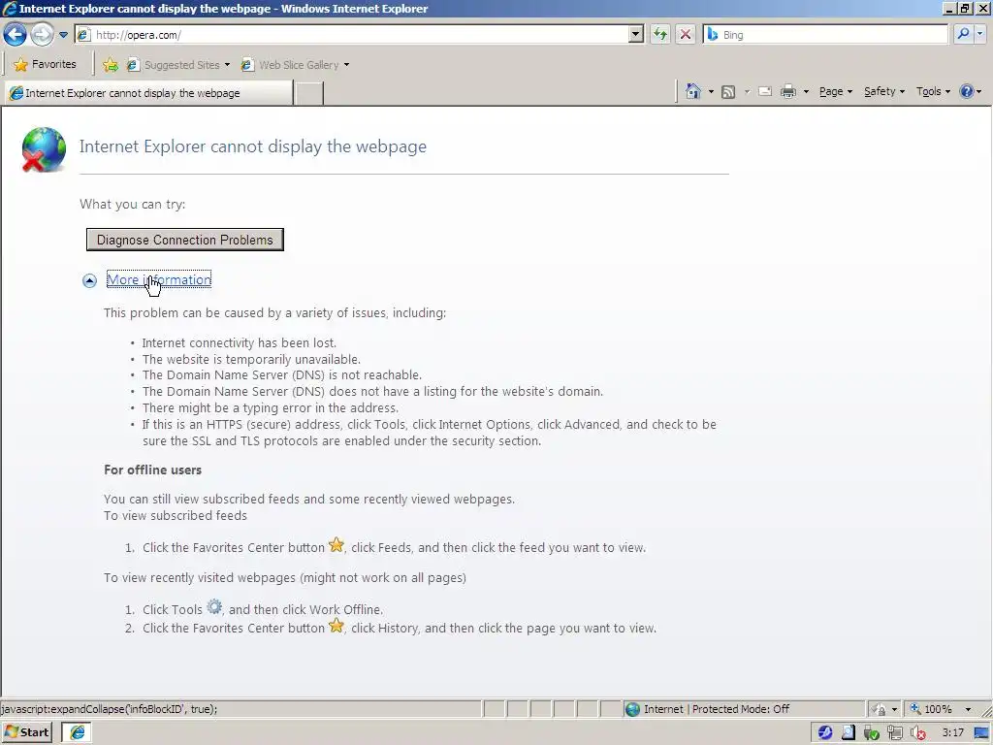Viewport: 993px width, 745px height.
Task: Click the Refresh page button
Action: tap(660, 34)
